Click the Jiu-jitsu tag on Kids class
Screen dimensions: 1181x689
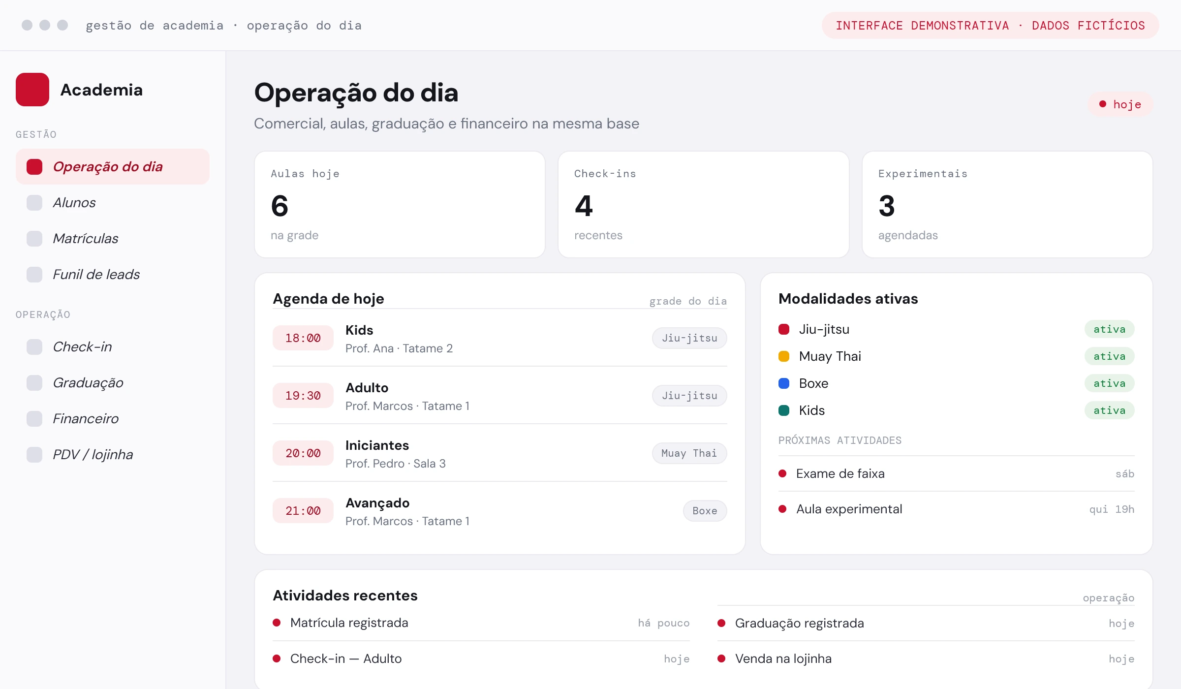pyautogui.click(x=689, y=338)
